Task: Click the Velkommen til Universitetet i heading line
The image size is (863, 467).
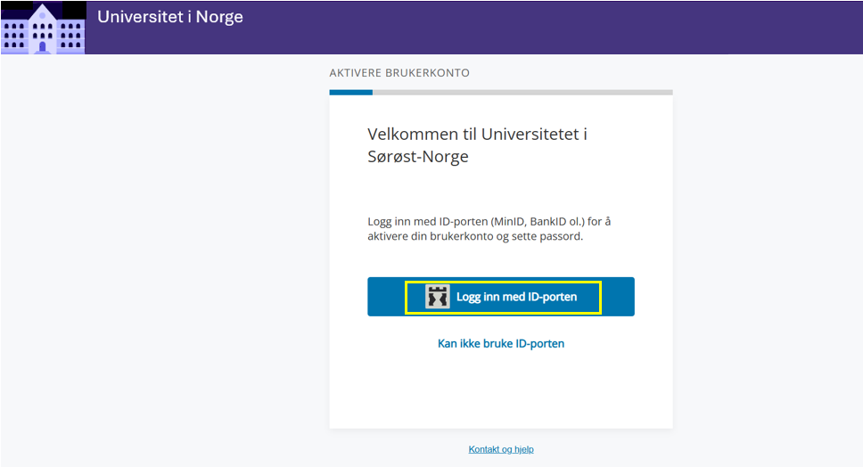Action: coord(477,135)
